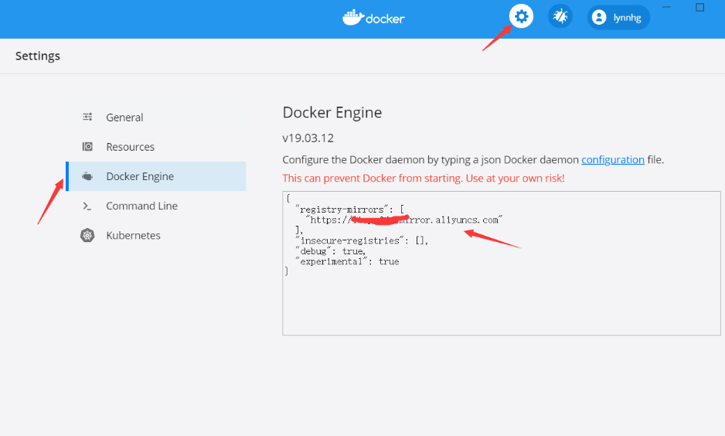Click the Docker whale logo
The image size is (725, 436).
pos(373,18)
